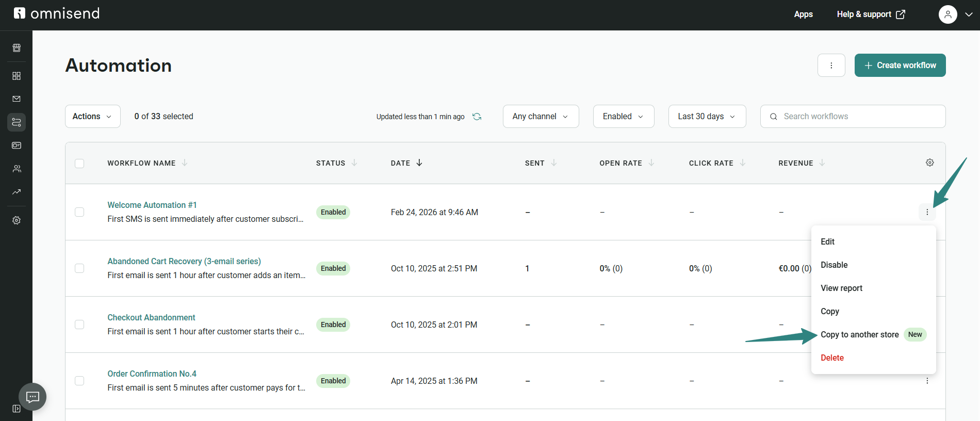
Task: Select the Abandoned Cart Recovery checkbox
Action: [x=79, y=268]
